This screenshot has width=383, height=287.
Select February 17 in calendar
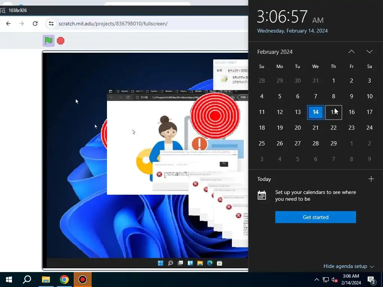click(370, 112)
